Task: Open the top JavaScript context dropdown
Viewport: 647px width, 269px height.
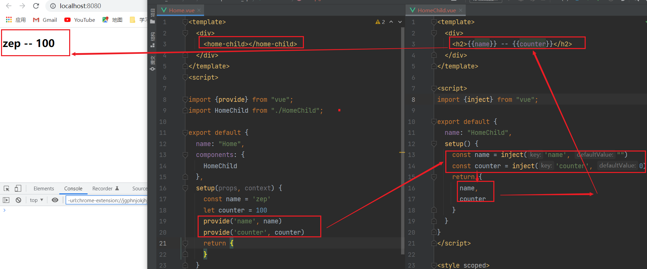Action: [x=36, y=200]
